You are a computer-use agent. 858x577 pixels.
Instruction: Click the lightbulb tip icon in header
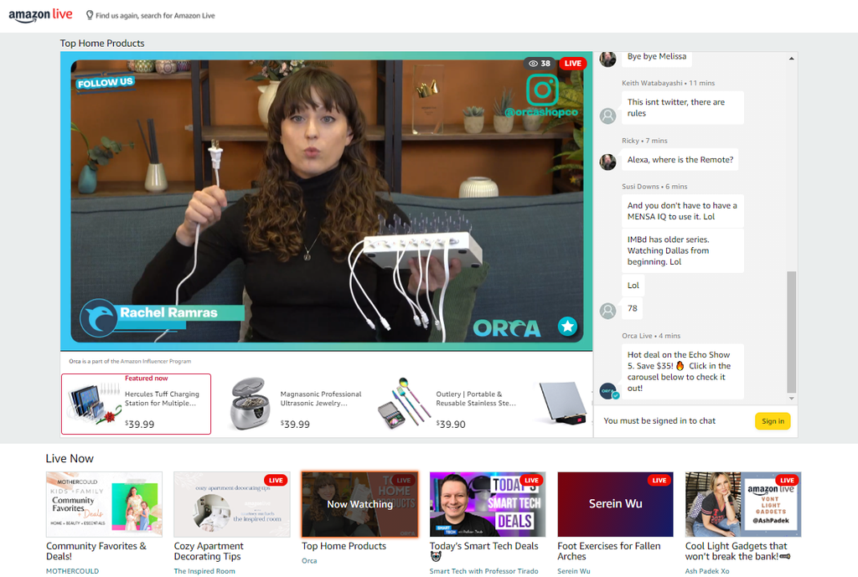point(90,15)
